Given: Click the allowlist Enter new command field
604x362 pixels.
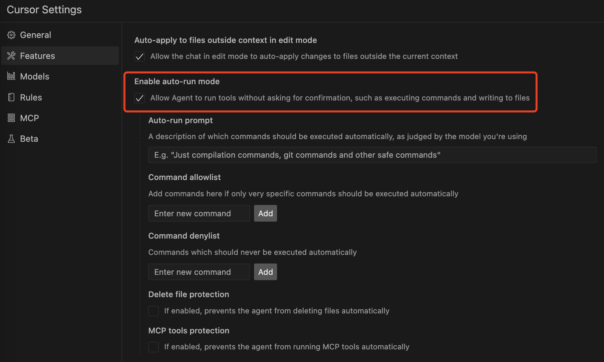Looking at the screenshot, I should pyautogui.click(x=199, y=213).
